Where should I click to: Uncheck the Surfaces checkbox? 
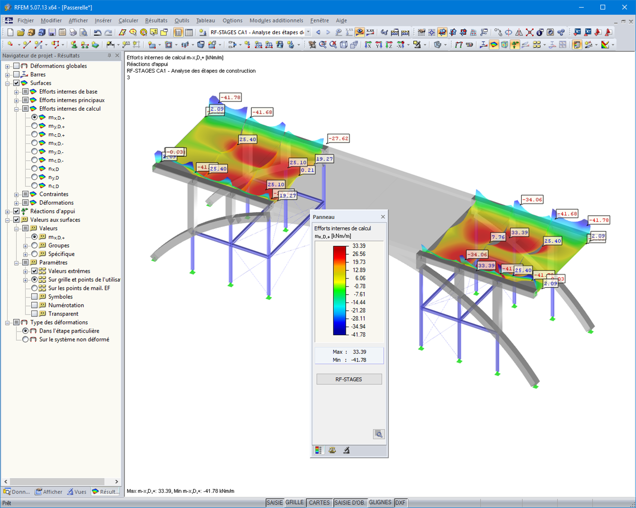click(17, 83)
